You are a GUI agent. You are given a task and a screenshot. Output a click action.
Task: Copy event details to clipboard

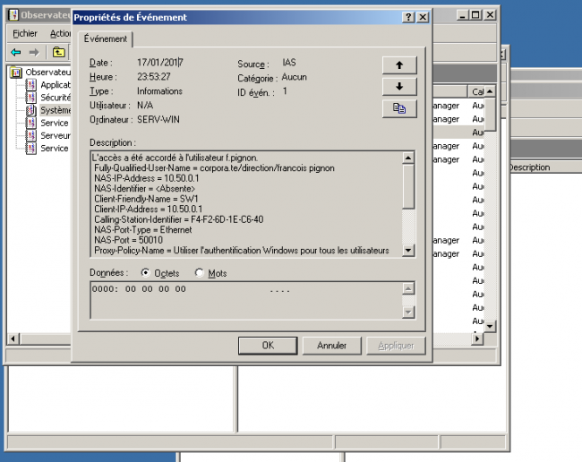click(x=399, y=108)
